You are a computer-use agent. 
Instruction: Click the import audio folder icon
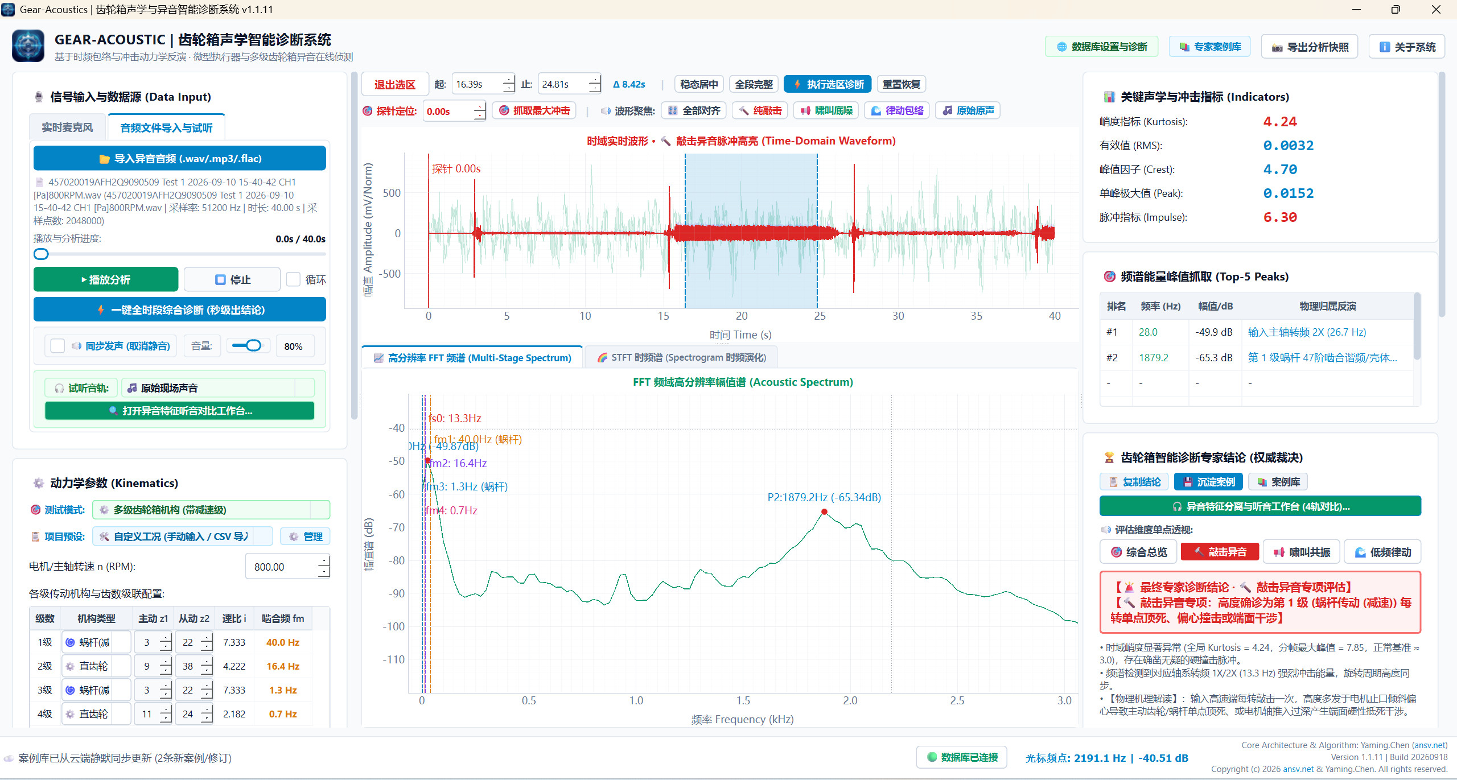point(104,159)
